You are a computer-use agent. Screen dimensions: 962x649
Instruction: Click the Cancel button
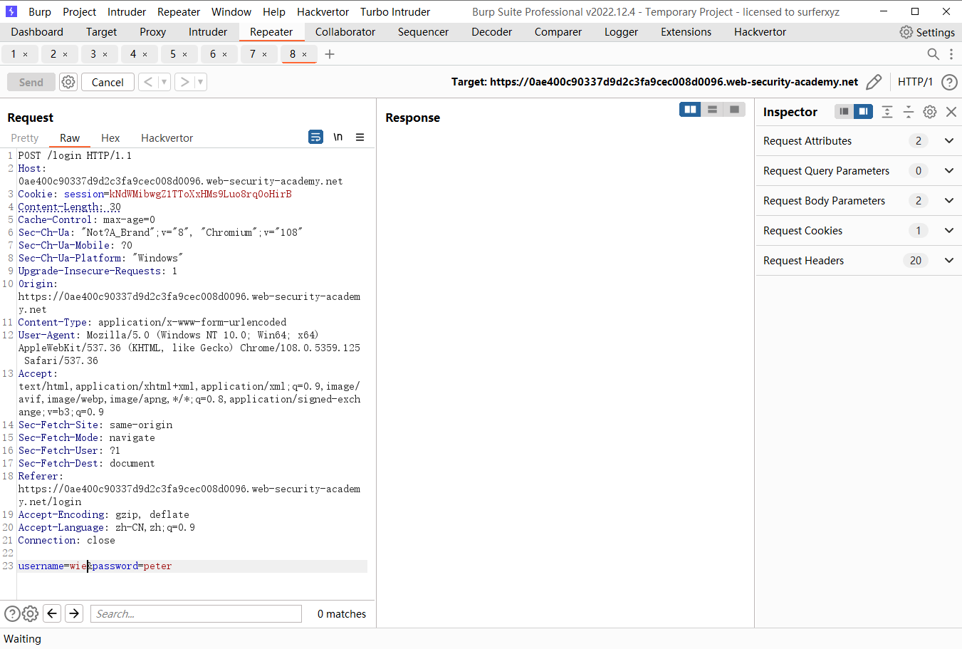(x=108, y=82)
